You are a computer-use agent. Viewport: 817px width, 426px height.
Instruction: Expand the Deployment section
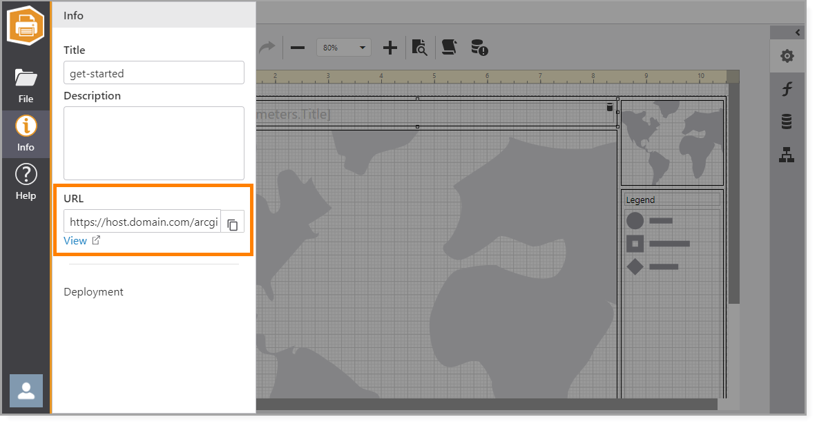click(93, 291)
